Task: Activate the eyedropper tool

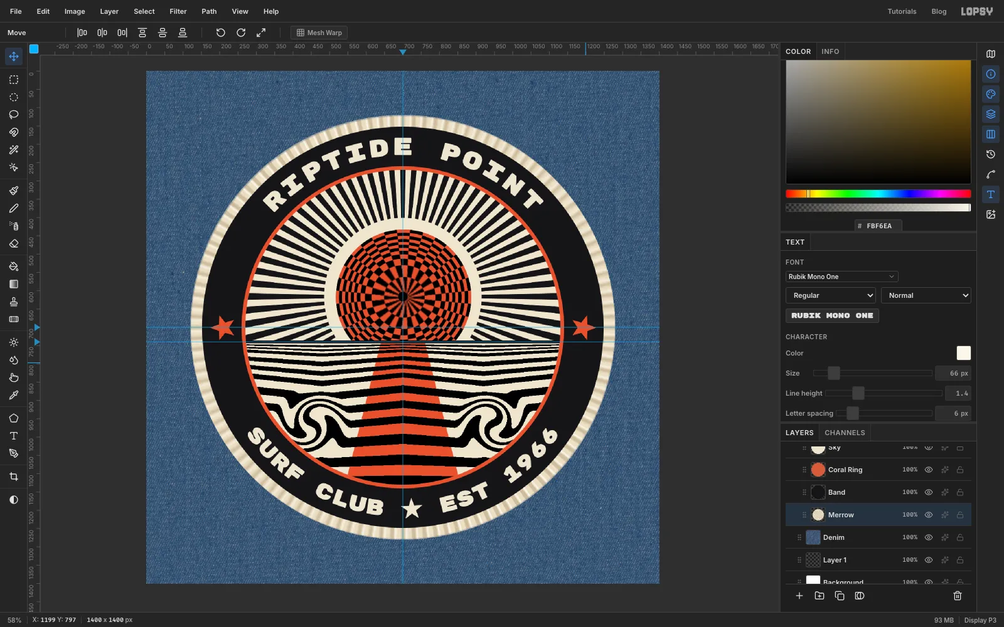Action: tap(14, 395)
